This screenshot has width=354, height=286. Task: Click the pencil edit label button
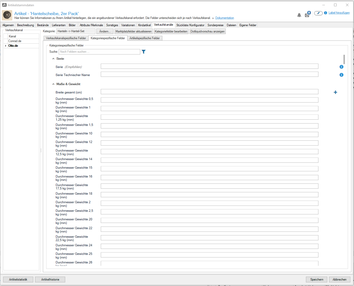pyautogui.click(x=318, y=13)
